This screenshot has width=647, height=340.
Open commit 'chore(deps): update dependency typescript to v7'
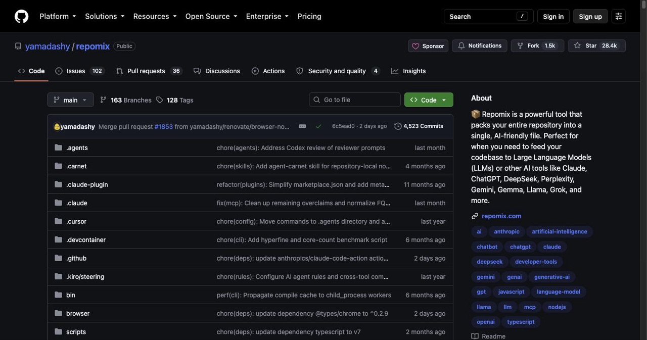[x=289, y=332]
